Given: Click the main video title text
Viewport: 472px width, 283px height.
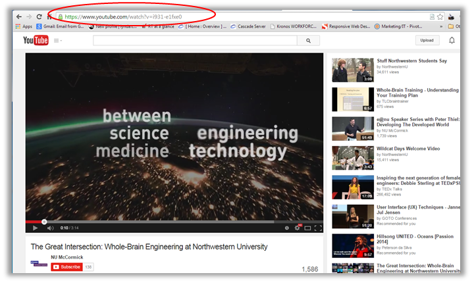Looking at the screenshot, I should [x=149, y=247].
